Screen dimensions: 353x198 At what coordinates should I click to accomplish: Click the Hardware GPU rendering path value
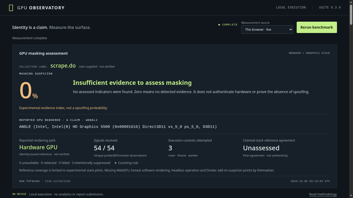point(38,147)
